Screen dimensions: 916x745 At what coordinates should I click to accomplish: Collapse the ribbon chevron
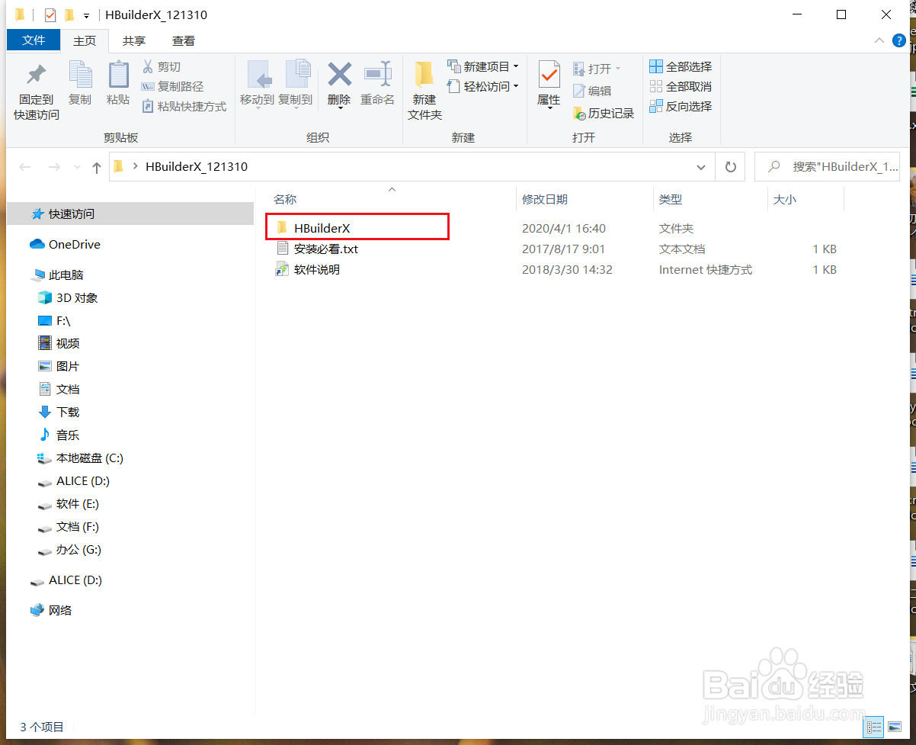pos(879,41)
